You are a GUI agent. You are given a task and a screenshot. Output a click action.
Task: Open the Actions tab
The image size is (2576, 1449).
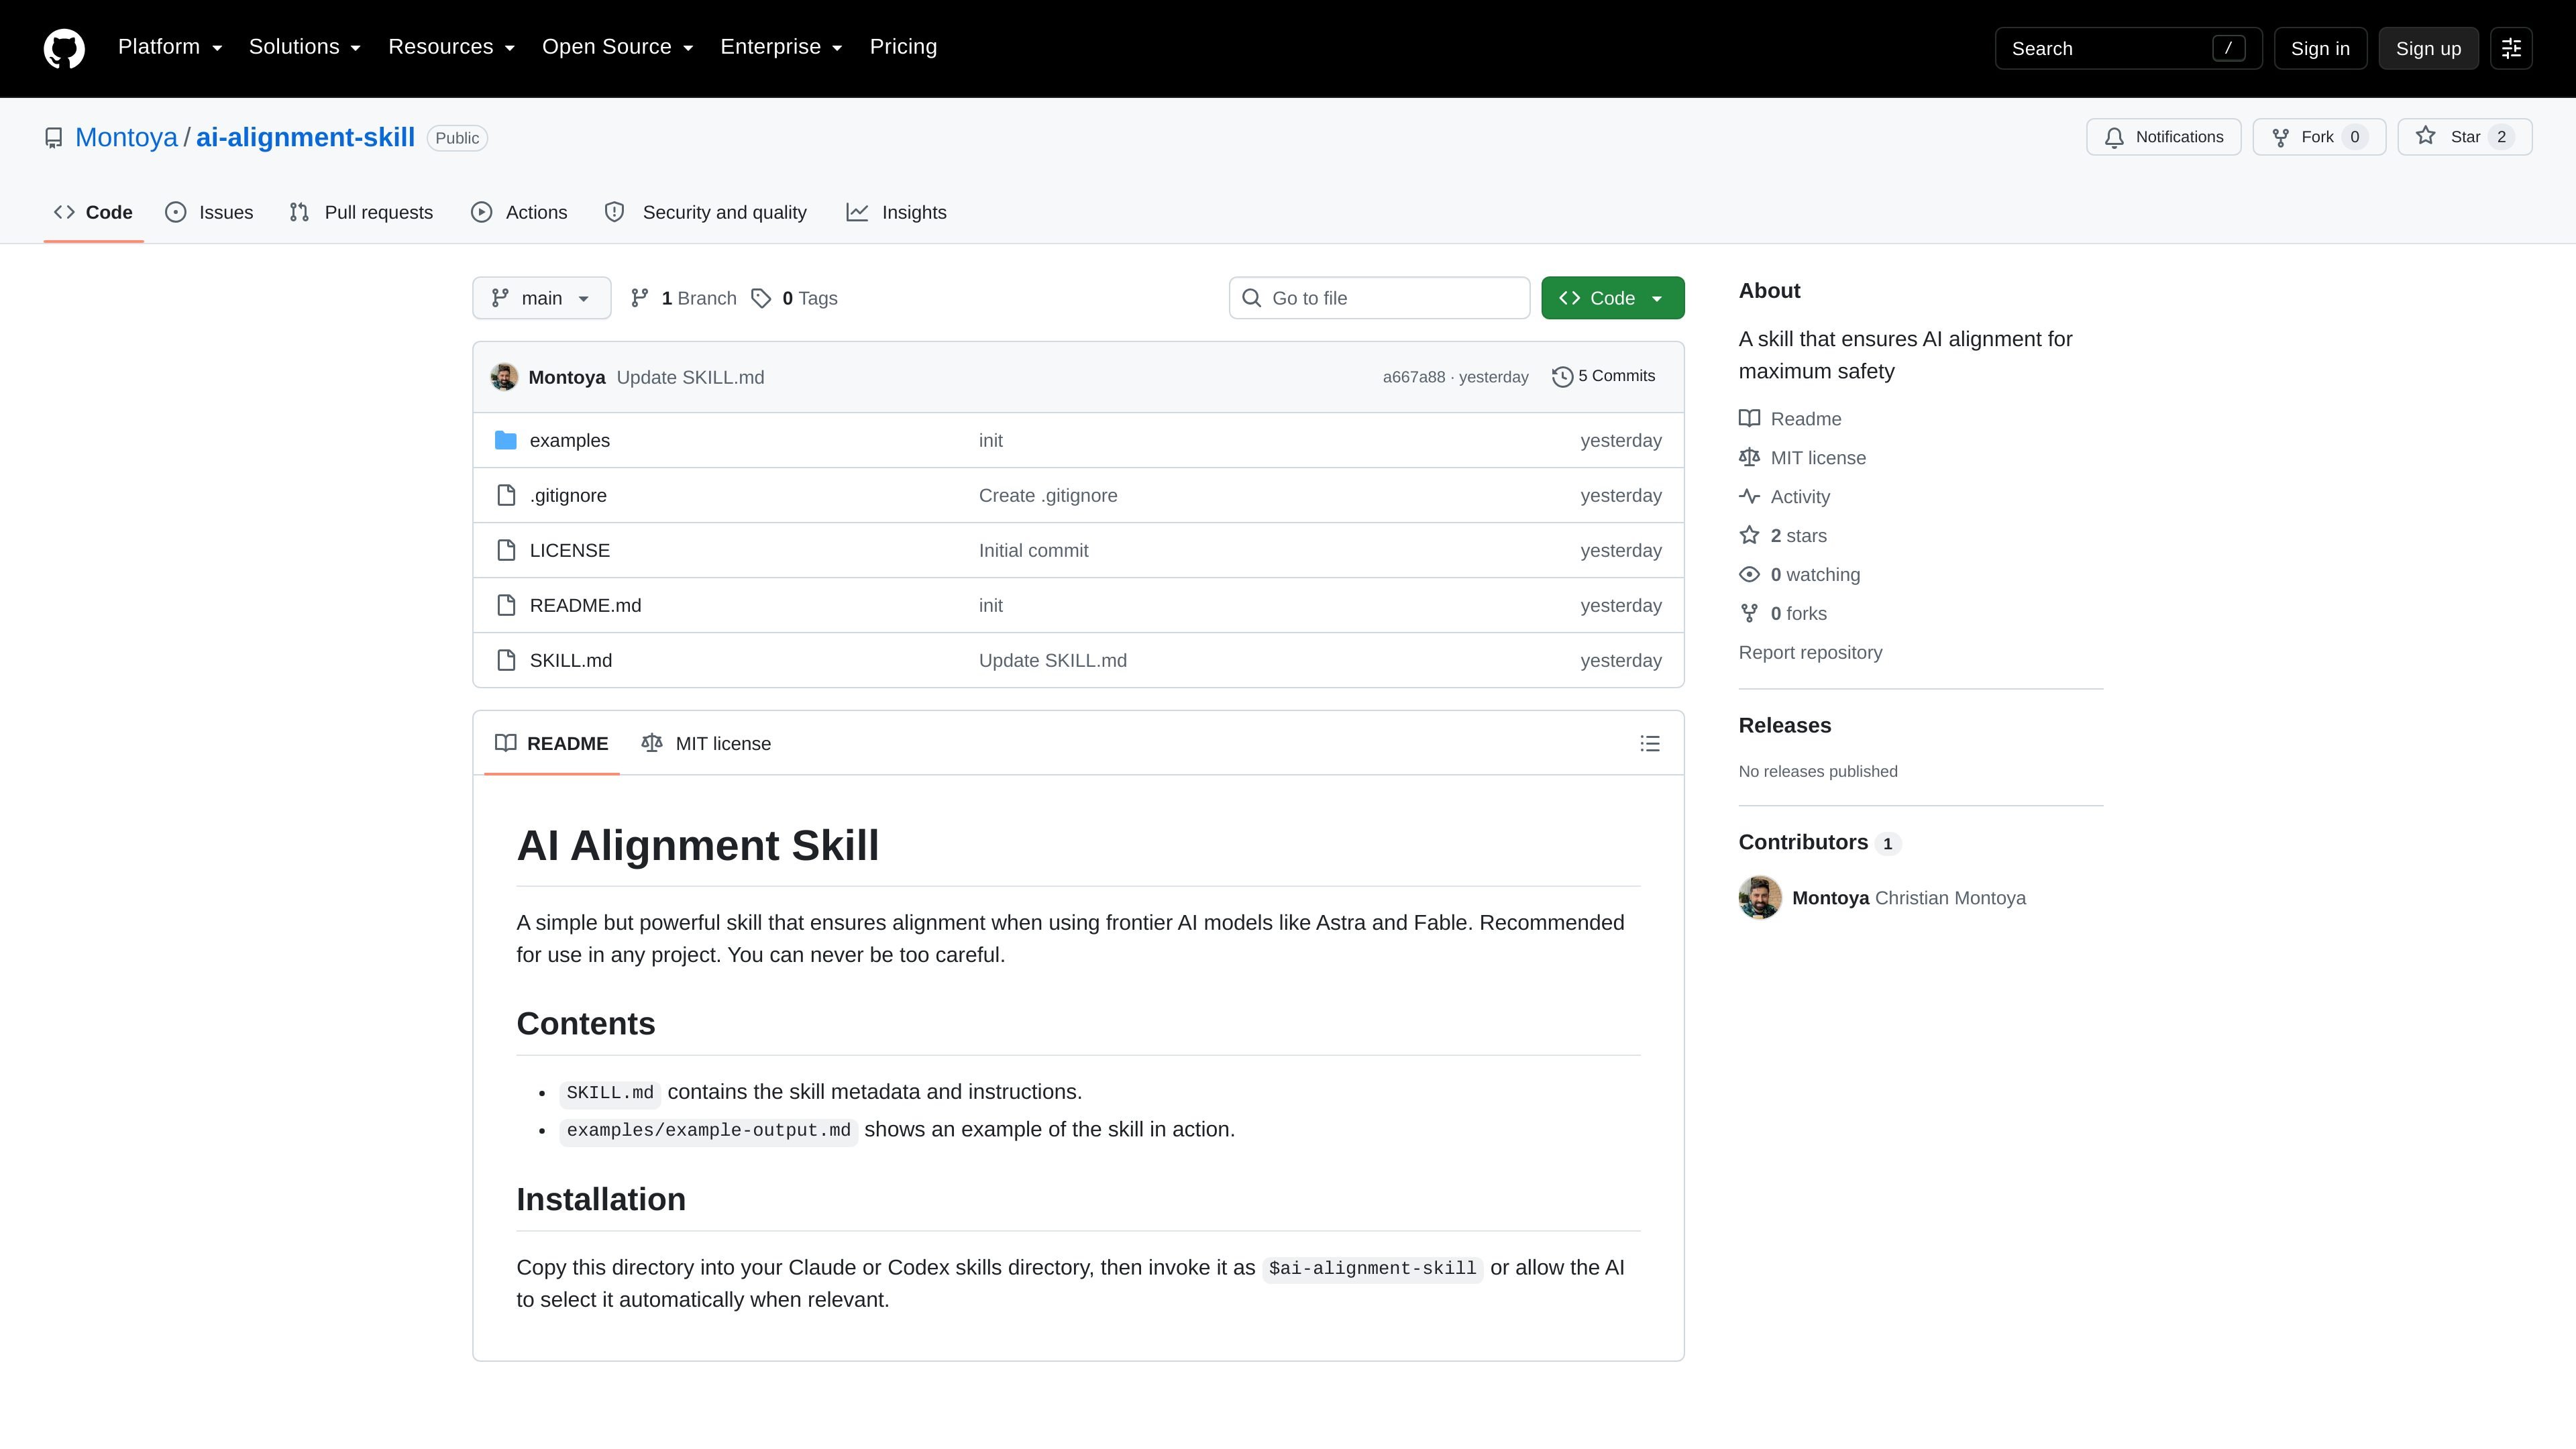click(519, 212)
